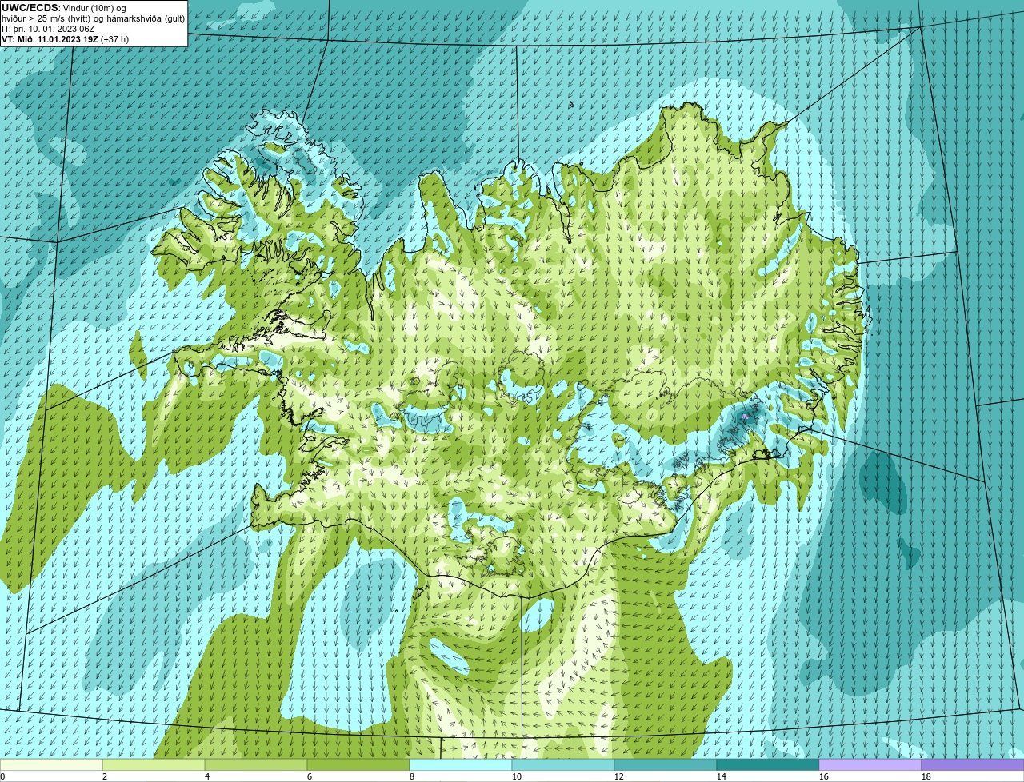Viewport: 1024px width, 782px height.
Task: Click the light cyan 8–10 m/s legend swatch
Action: 461,764
